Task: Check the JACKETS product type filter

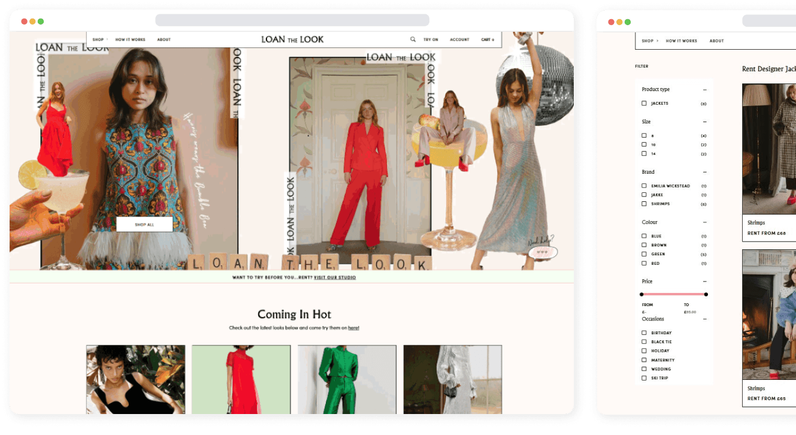Action: tap(644, 103)
